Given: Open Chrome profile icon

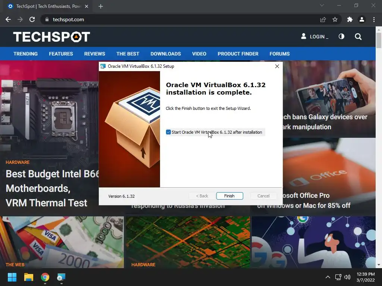Looking at the screenshot, I should 362,19.
